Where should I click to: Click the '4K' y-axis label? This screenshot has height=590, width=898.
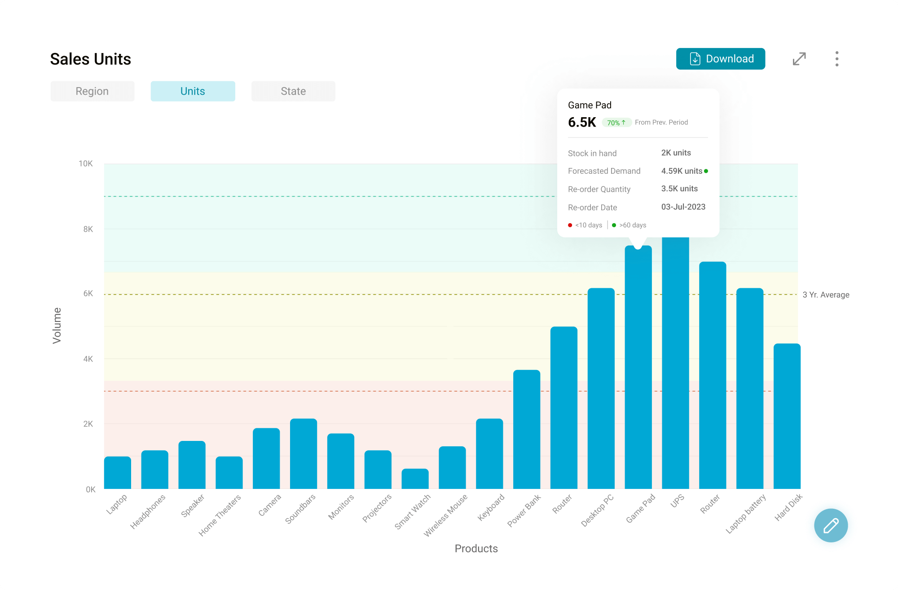[88, 359]
